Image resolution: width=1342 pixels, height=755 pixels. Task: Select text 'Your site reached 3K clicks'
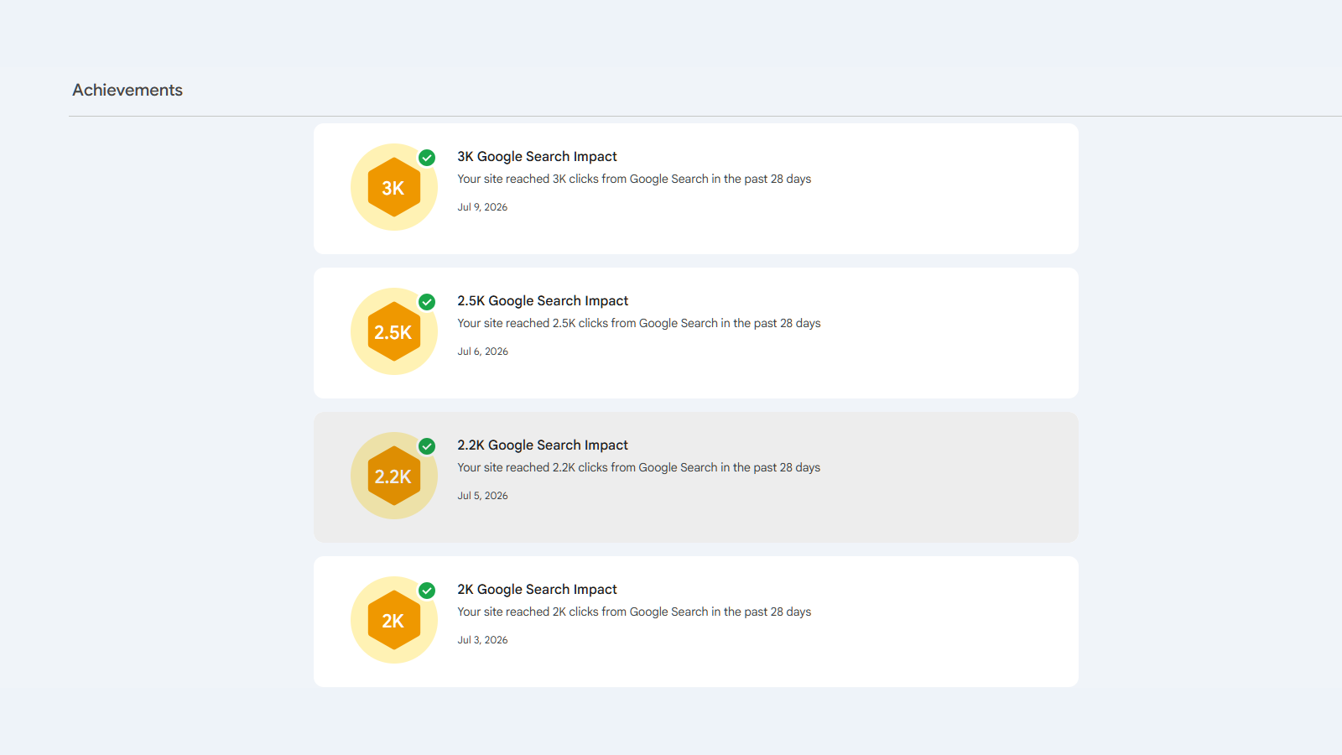pos(528,179)
